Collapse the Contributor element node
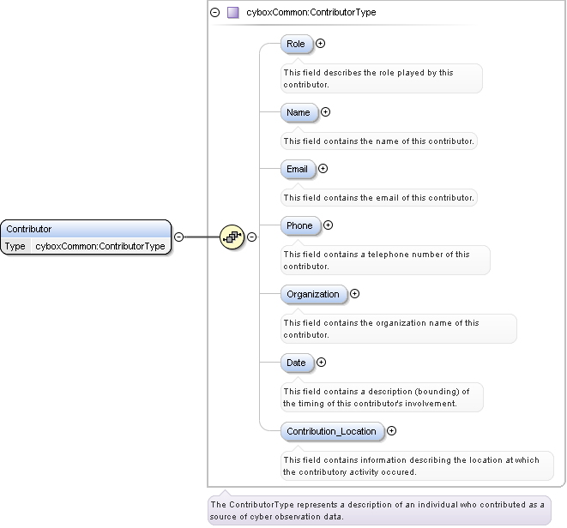567x528 pixels. [178, 237]
